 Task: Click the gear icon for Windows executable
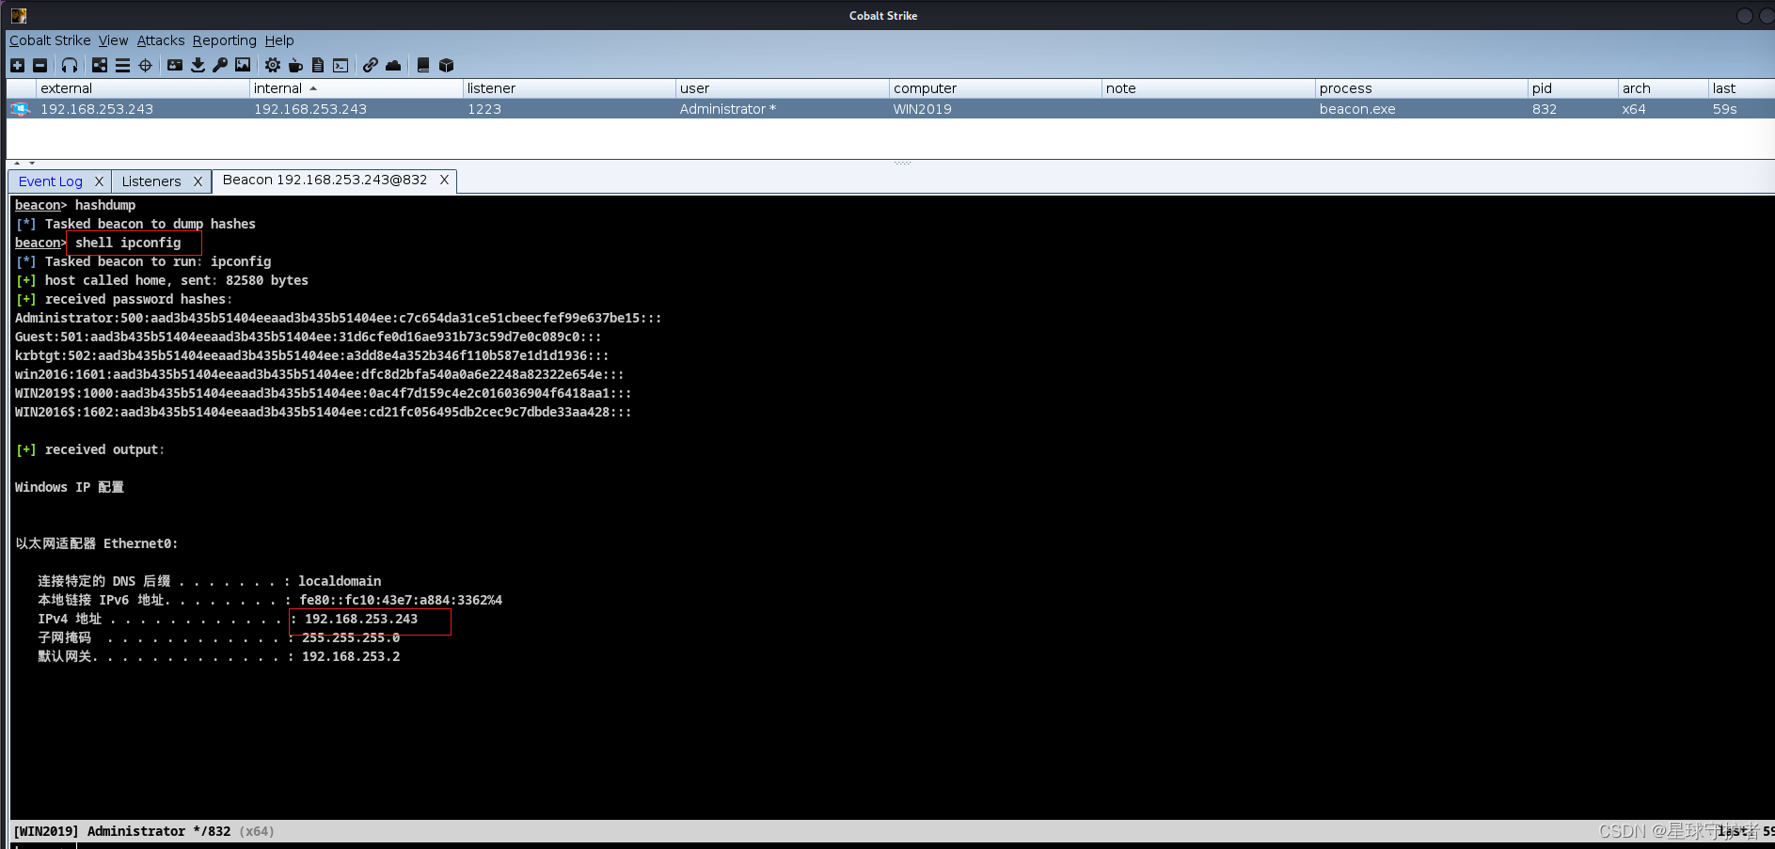[x=273, y=65]
